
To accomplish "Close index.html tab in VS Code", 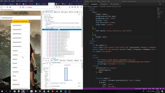I will click(98, 4).
